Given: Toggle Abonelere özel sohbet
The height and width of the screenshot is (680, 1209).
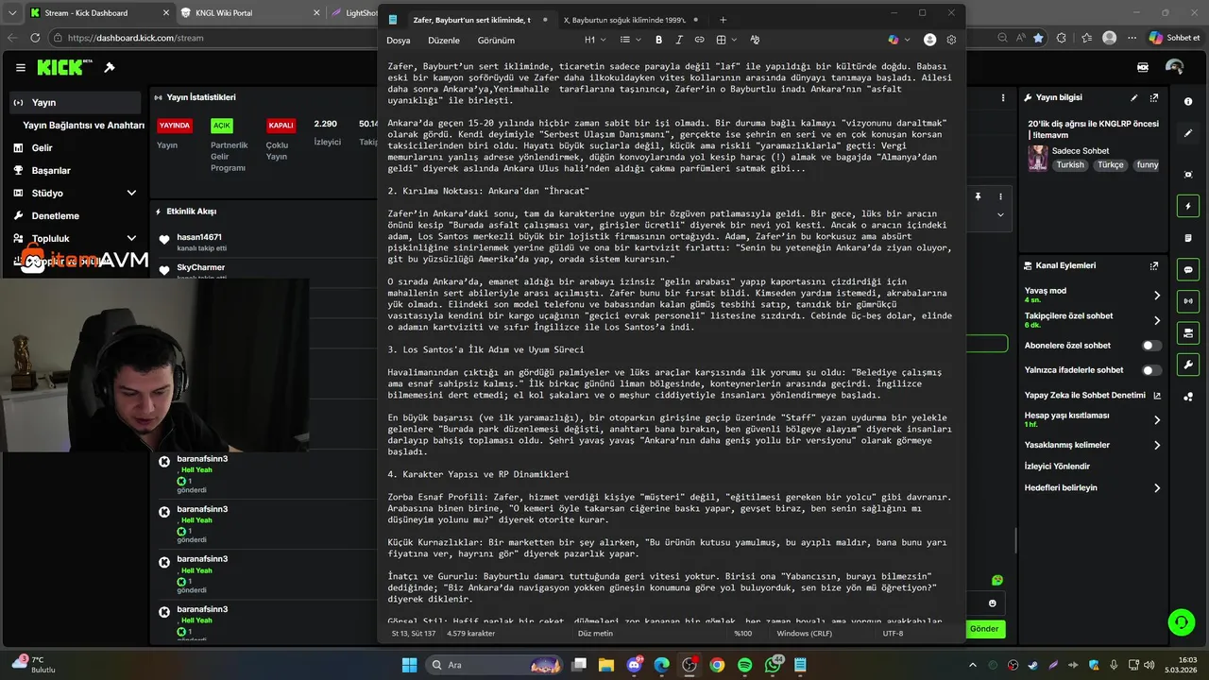Looking at the screenshot, I should pyautogui.click(x=1151, y=346).
